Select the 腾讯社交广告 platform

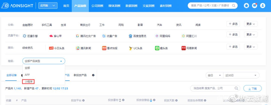[x=86, y=36]
